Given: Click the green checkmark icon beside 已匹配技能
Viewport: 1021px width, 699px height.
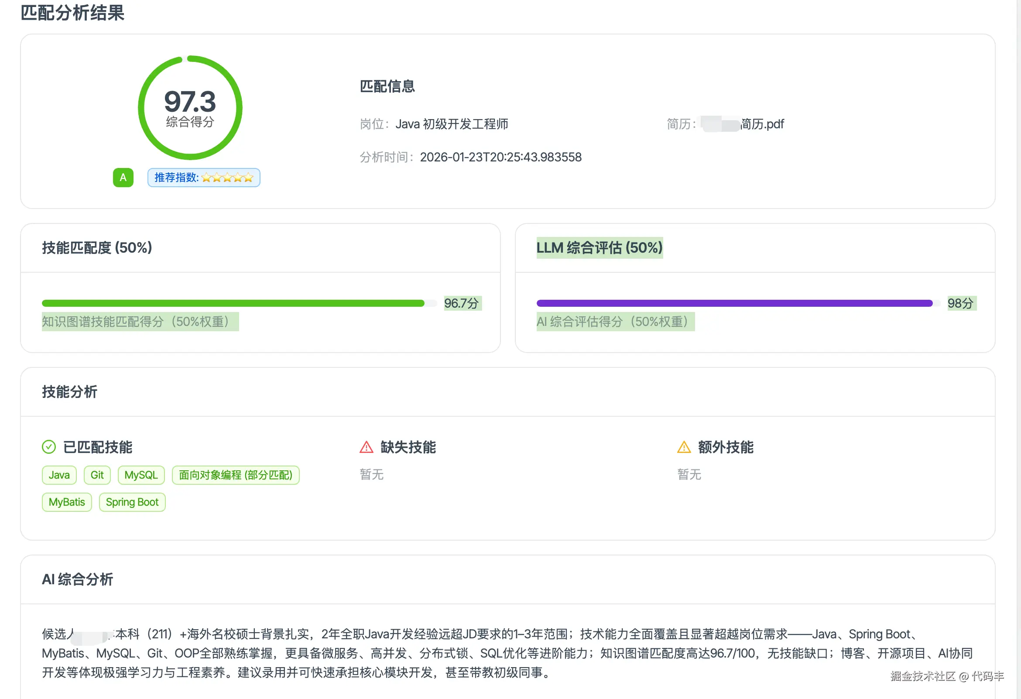Looking at the screenshot, I should point(49,447).
